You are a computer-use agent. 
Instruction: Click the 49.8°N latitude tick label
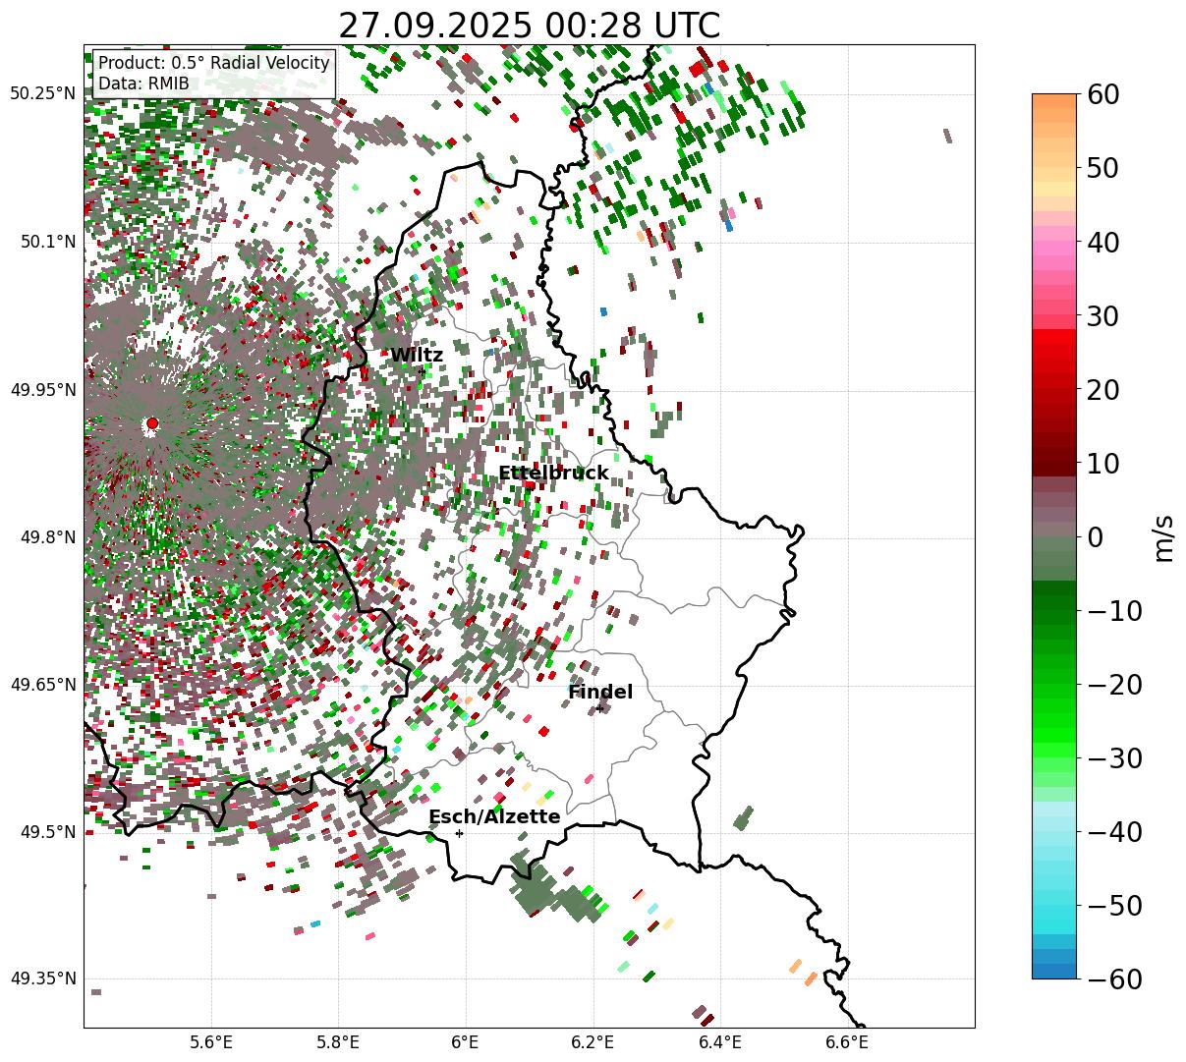click(x=47, y=537)
